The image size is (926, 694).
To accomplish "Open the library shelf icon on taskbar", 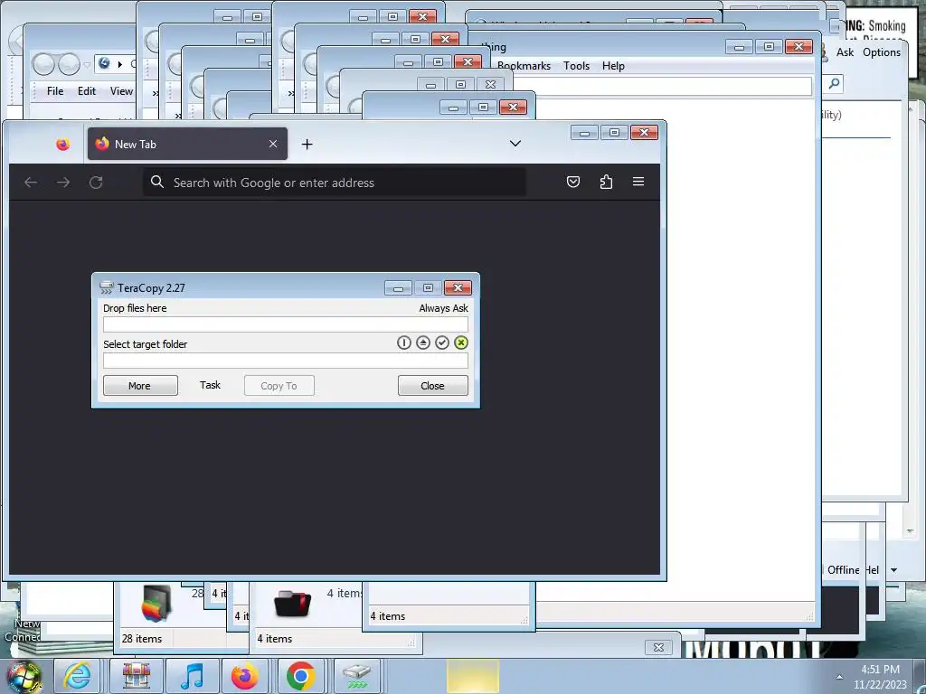I will tap(136, 676).
